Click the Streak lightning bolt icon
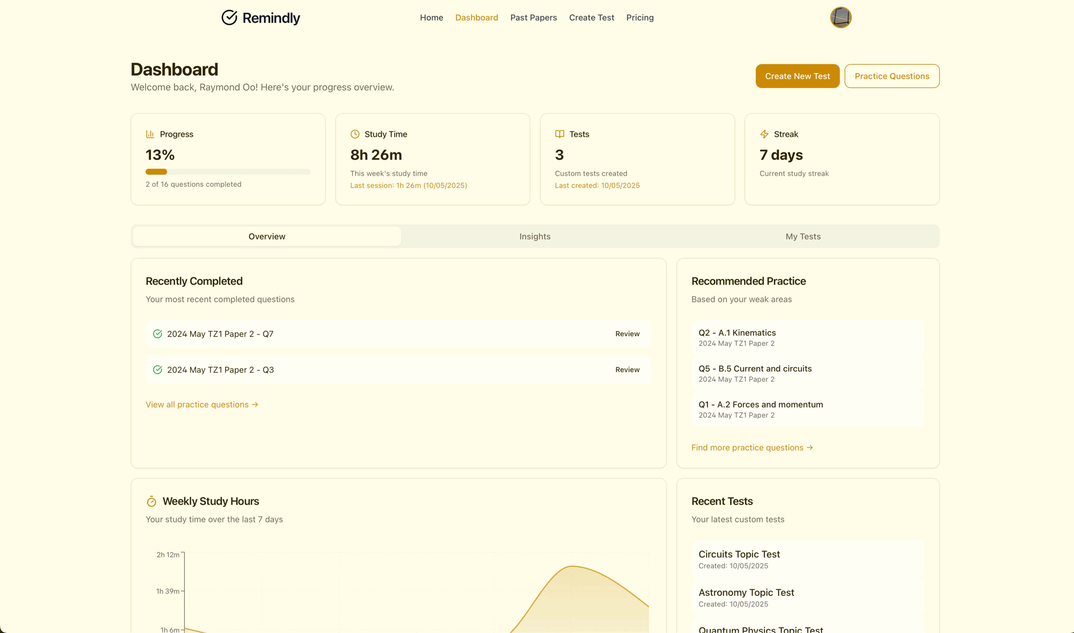 764,134
